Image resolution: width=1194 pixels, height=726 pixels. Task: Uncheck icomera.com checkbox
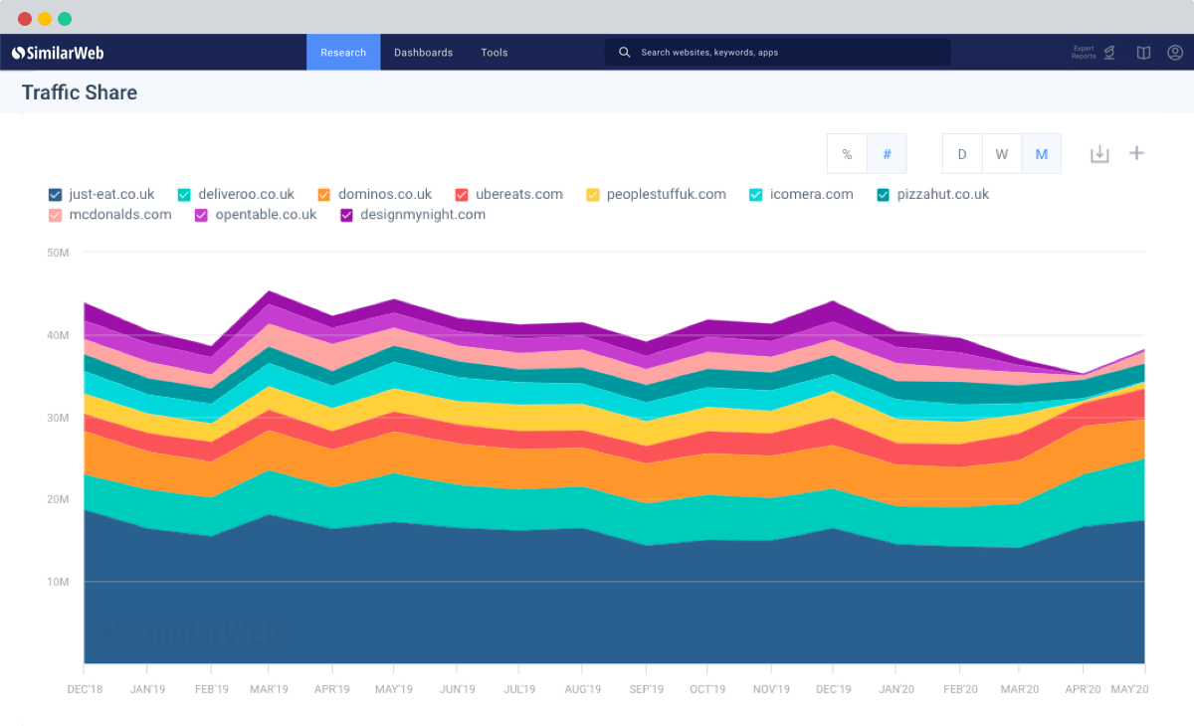click(756, 195)
